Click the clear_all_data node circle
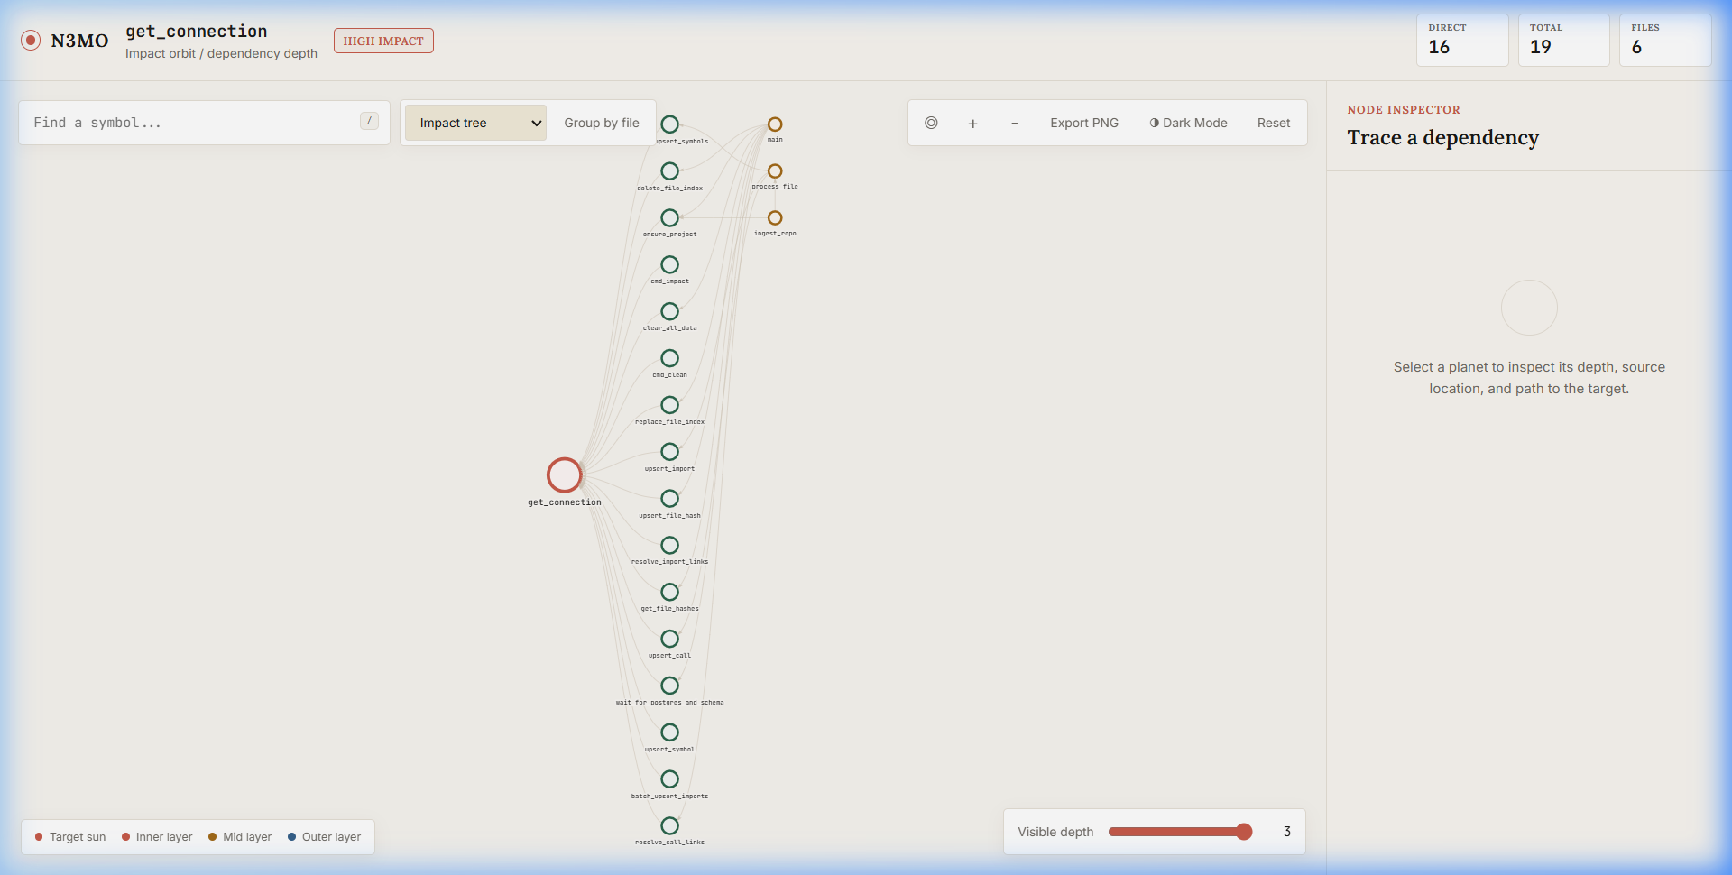The width and height of the screenshot is (1732, 875). (x=669, y=311)
